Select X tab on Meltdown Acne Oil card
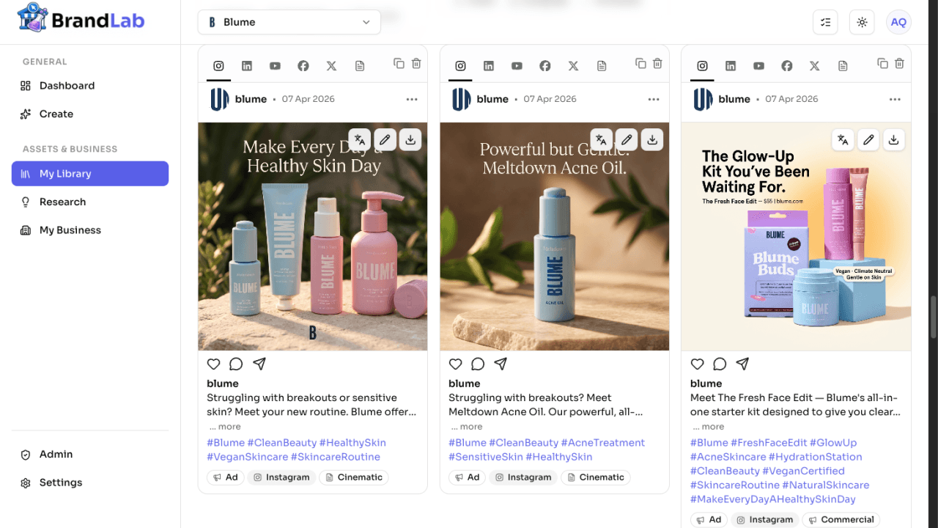Viewport: 938px width, 528px height. click(573, 66)
